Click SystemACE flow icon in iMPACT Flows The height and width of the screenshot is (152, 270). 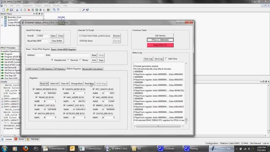pos(5,20)
